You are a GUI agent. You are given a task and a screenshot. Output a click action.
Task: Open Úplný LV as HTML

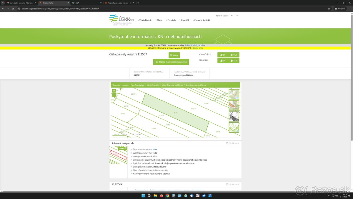click(x=234, y=61)
